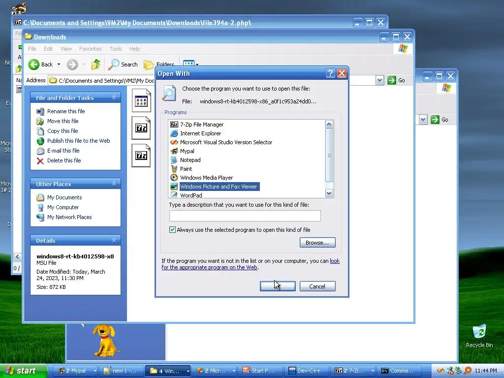The image size is (504, 378).
Task: Open My Network Places link
Action: [69, 217]
